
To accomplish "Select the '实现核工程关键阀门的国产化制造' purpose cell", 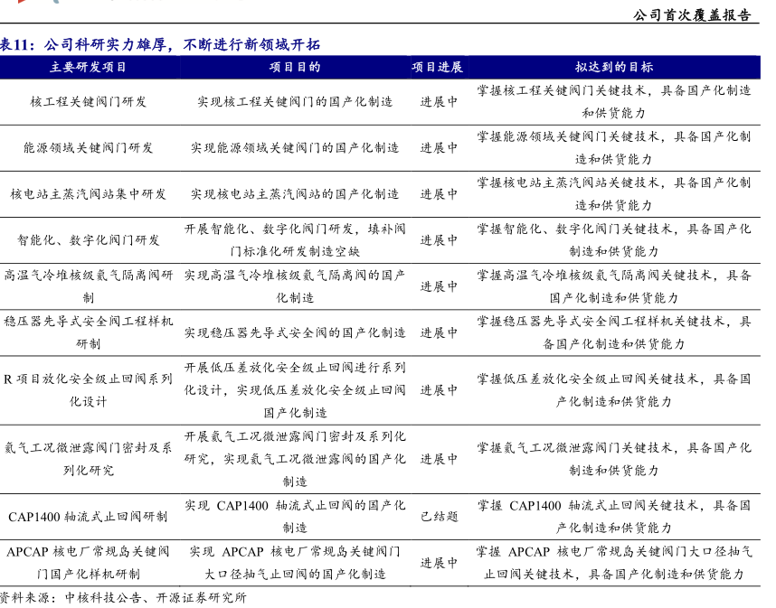I will pos(295,102).
